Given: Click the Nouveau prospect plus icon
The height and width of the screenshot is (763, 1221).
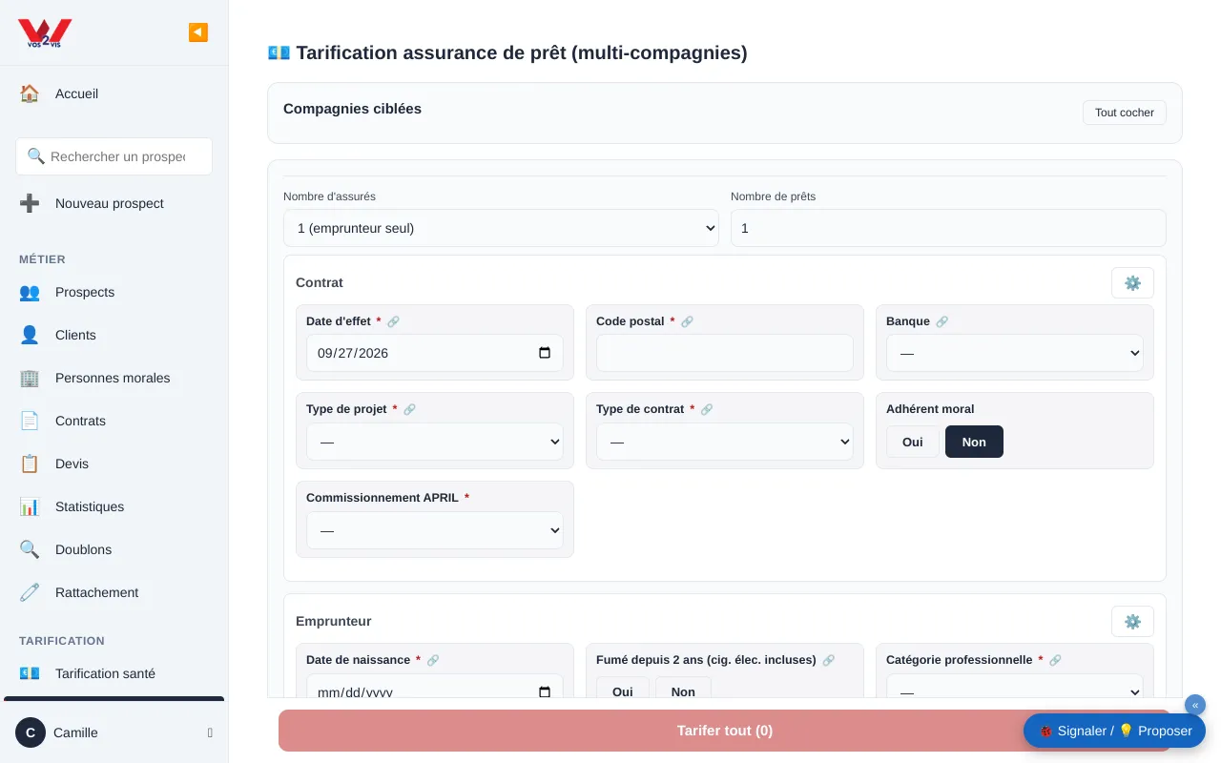Looking at the screenshot, I should [30, 203].
